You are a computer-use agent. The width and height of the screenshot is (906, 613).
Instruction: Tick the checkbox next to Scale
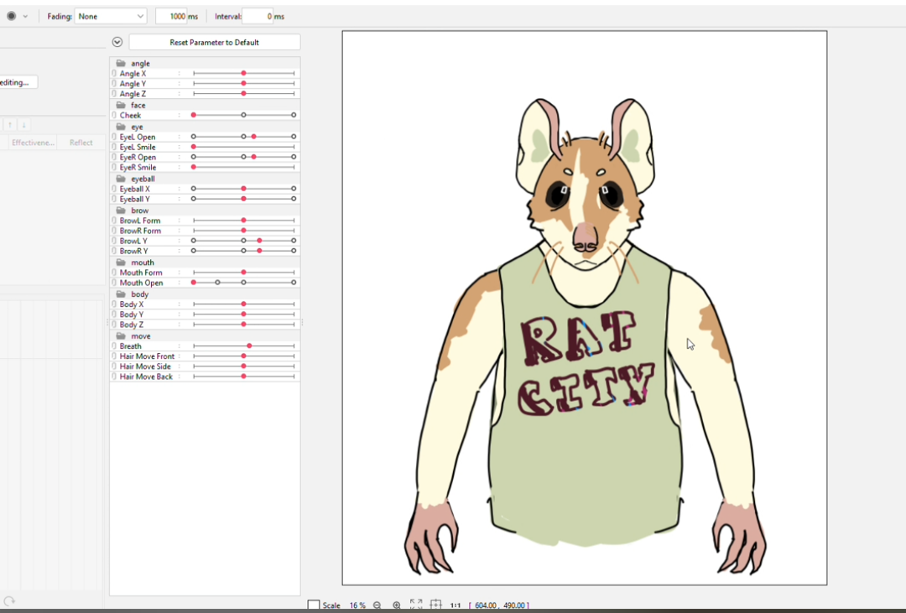314,605
